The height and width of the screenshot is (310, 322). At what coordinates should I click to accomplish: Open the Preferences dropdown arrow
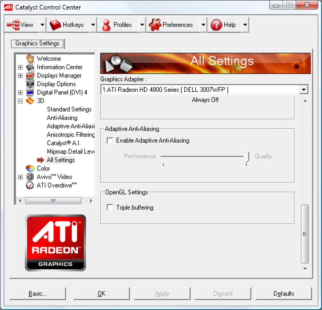203,25
